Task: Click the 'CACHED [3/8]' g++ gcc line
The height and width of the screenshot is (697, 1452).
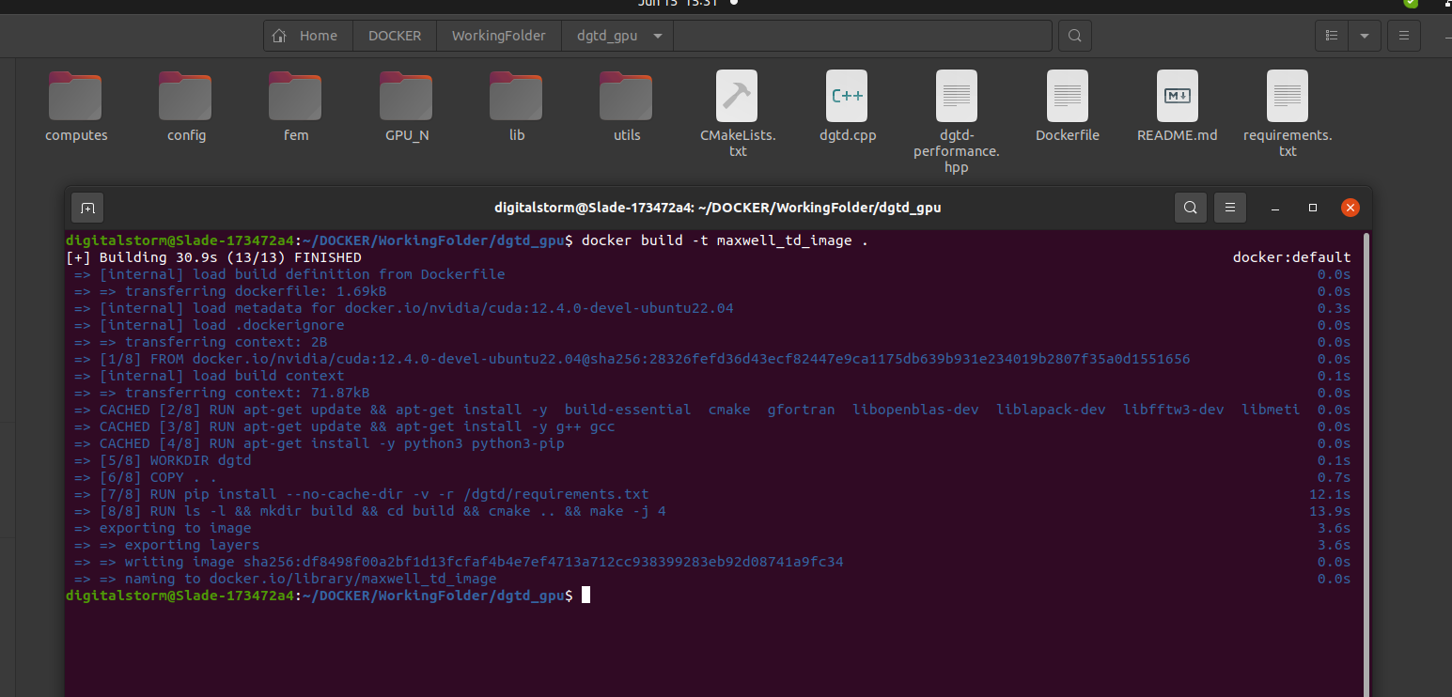Action: coord(345,426)
